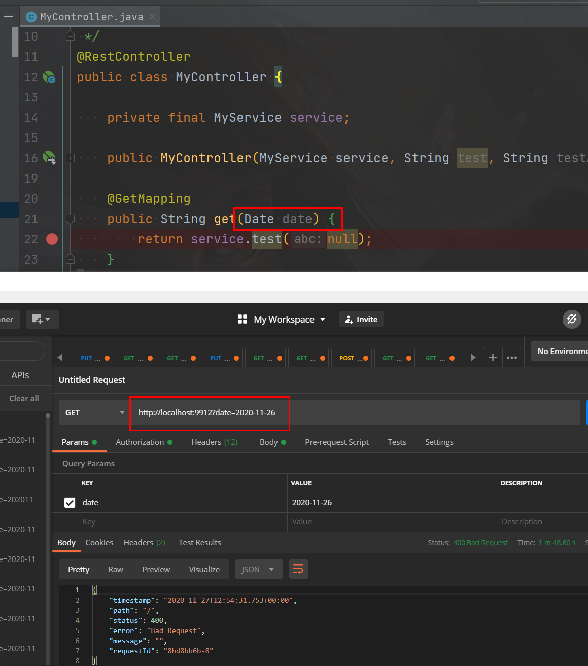Click the MyService type on line 14
Screen dimensions: 588x666
(x=248, y=117)
